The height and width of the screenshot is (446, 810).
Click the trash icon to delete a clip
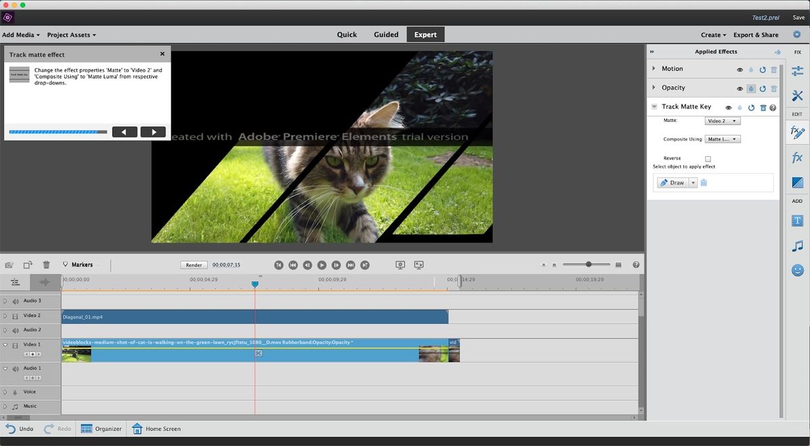point(45,264)
